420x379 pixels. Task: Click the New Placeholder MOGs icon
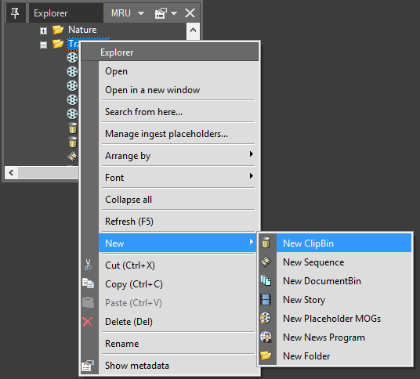266,318
